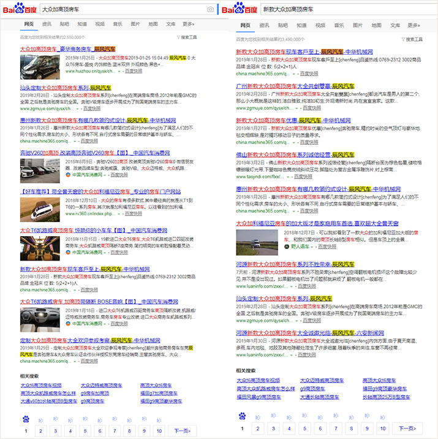Open result 定制大众加高顶房车大全欢迎参观考察
438x439 pixels.
click(90, 340)
